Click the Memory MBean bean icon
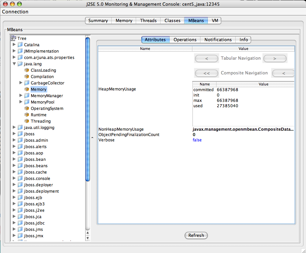Image resolution: width=306 pixels, height=253 pixels. [x=27, y=89]
